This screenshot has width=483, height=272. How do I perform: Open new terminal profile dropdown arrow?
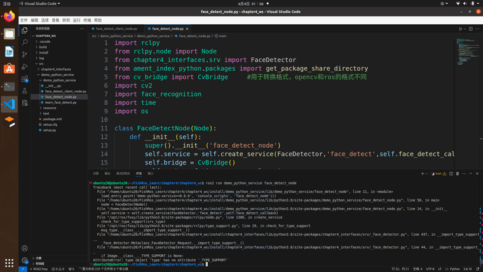coord(426,173)
